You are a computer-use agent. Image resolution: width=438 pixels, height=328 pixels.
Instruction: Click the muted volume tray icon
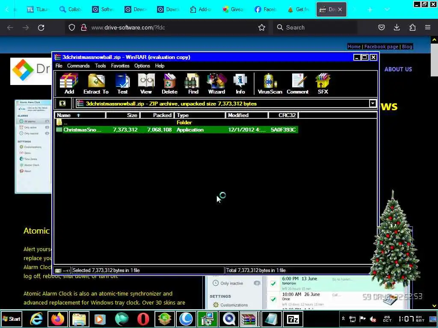pos(373,319)
